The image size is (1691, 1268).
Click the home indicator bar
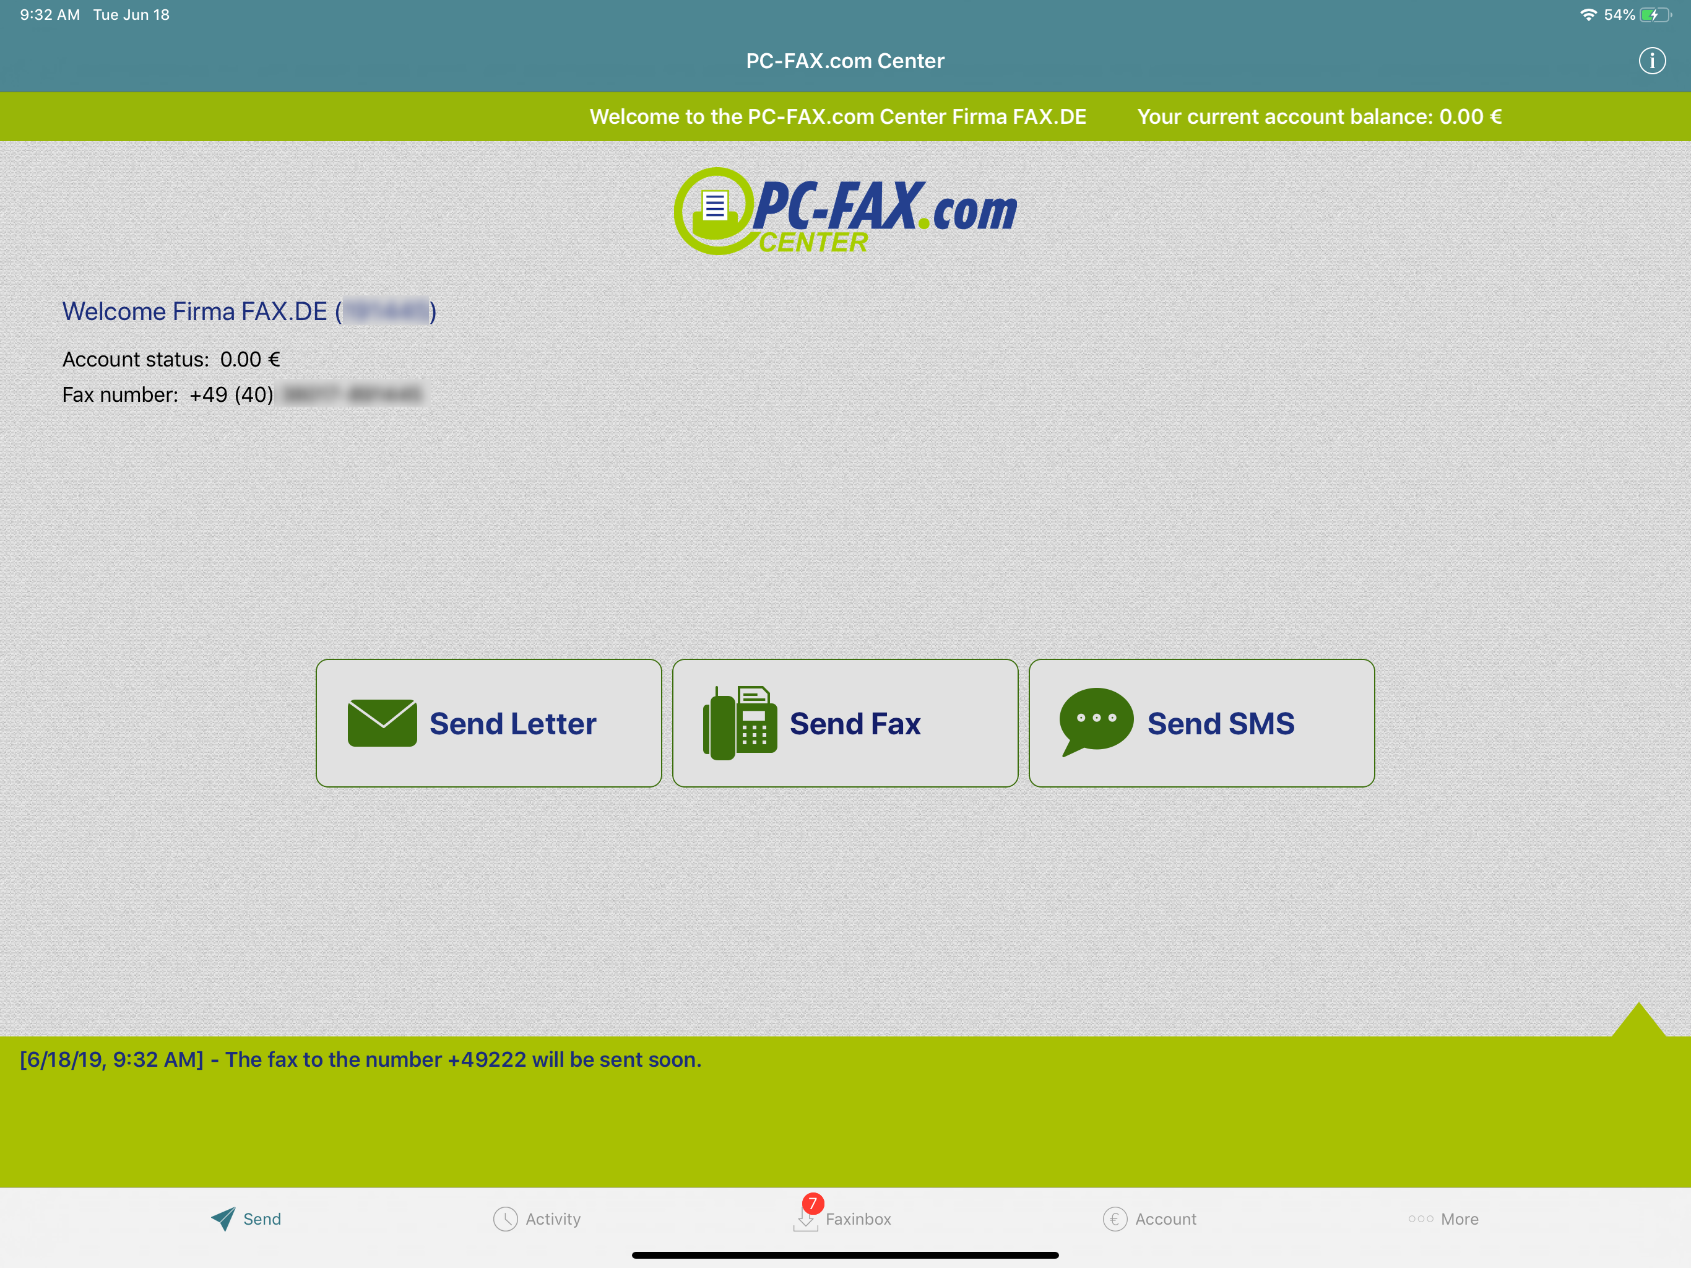tap(845, 1255)
